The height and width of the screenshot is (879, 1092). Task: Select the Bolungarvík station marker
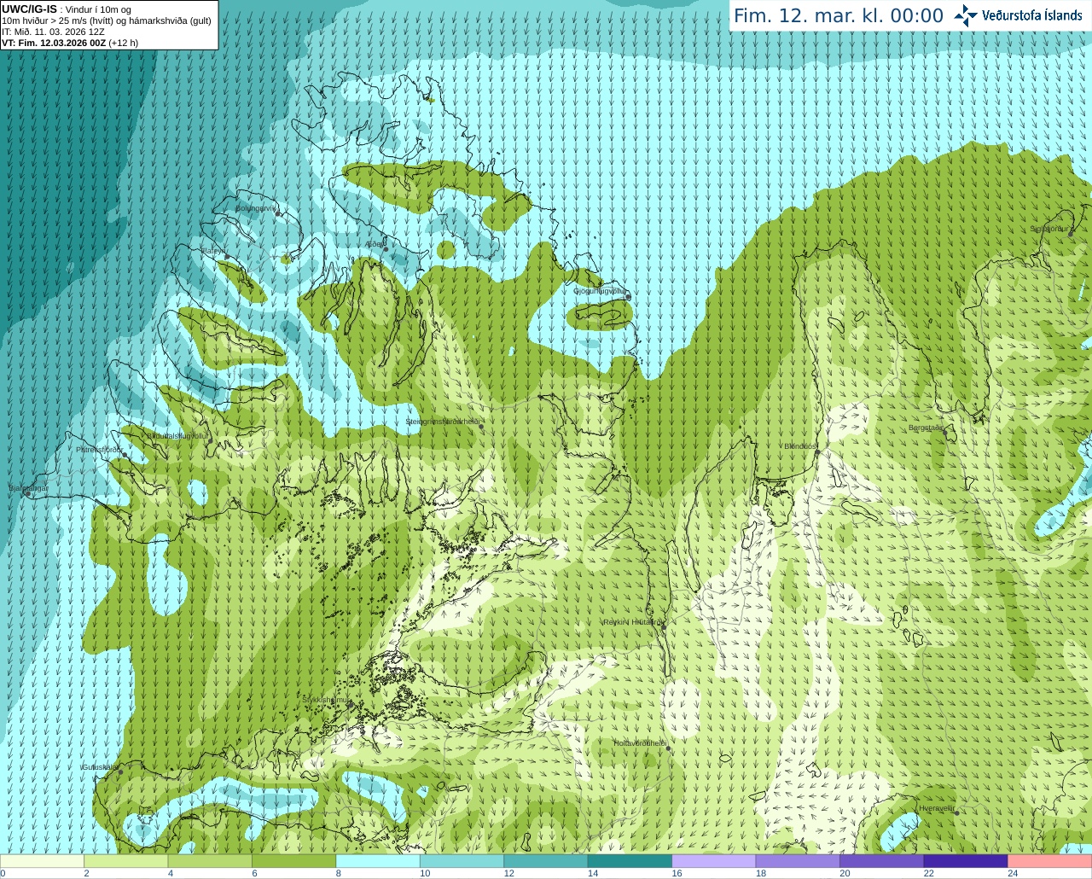click(278, 212)
